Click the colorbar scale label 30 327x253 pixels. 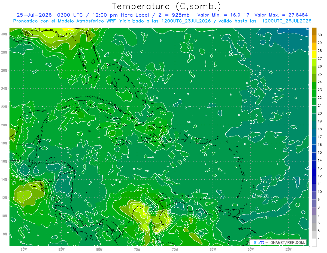point(320,35)
